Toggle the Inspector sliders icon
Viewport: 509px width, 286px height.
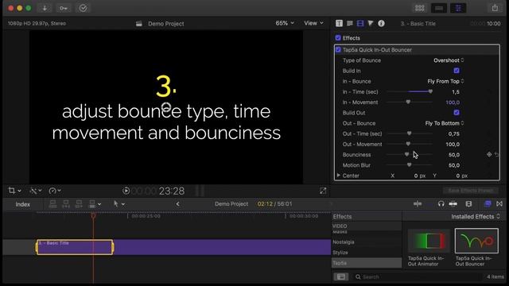[458, 8]
